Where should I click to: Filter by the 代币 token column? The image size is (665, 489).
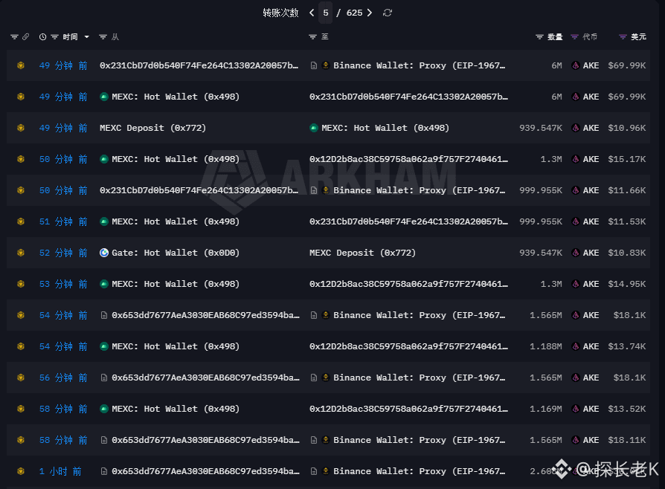pos(574,37)
